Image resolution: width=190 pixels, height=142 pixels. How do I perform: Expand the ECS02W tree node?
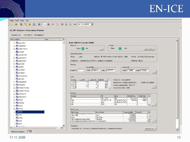(14, 103)
